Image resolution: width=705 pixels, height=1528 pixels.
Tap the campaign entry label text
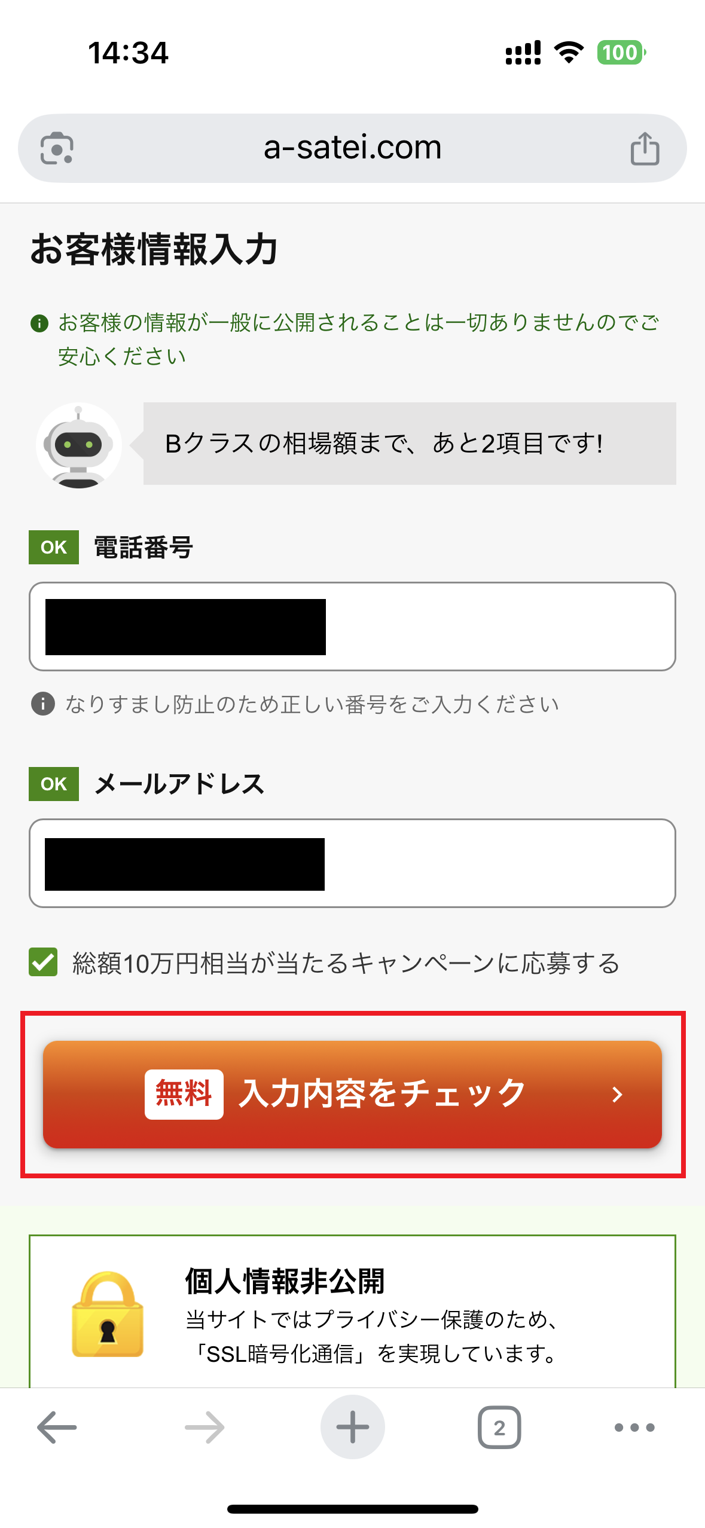pyautogui.click(x=346, y=963)
